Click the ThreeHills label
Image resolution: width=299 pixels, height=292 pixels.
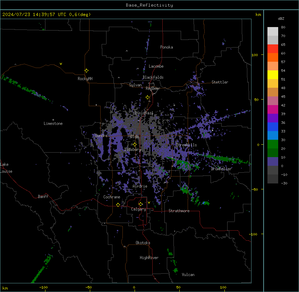(x=186, y=145)
